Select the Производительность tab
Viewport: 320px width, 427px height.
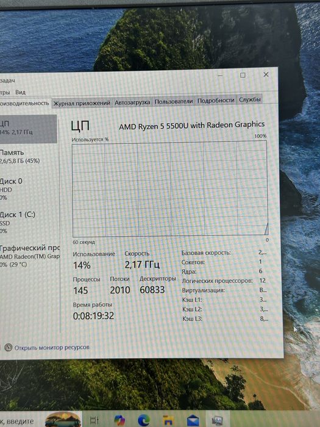point(25,103)
